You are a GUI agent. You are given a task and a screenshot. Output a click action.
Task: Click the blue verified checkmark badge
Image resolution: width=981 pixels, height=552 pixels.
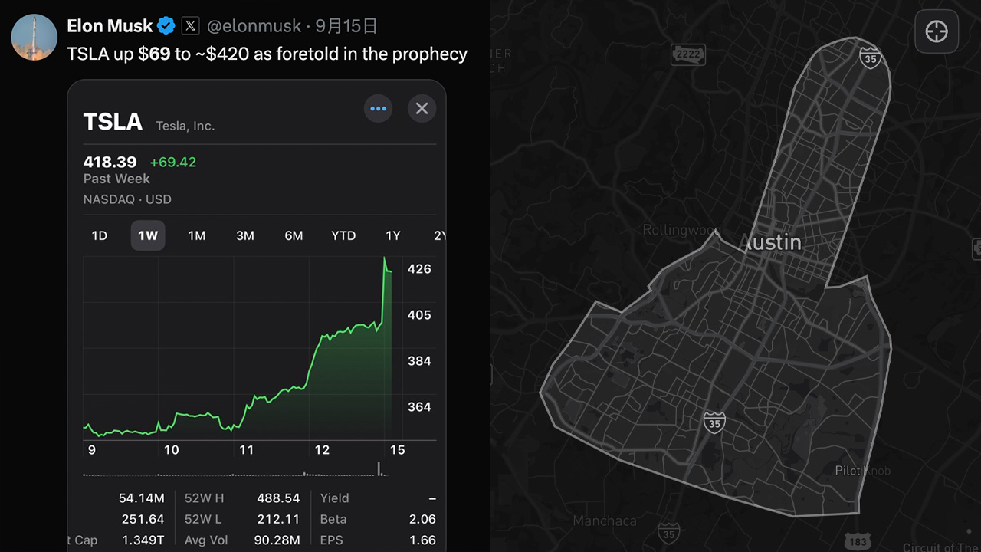tap(166, 26)
